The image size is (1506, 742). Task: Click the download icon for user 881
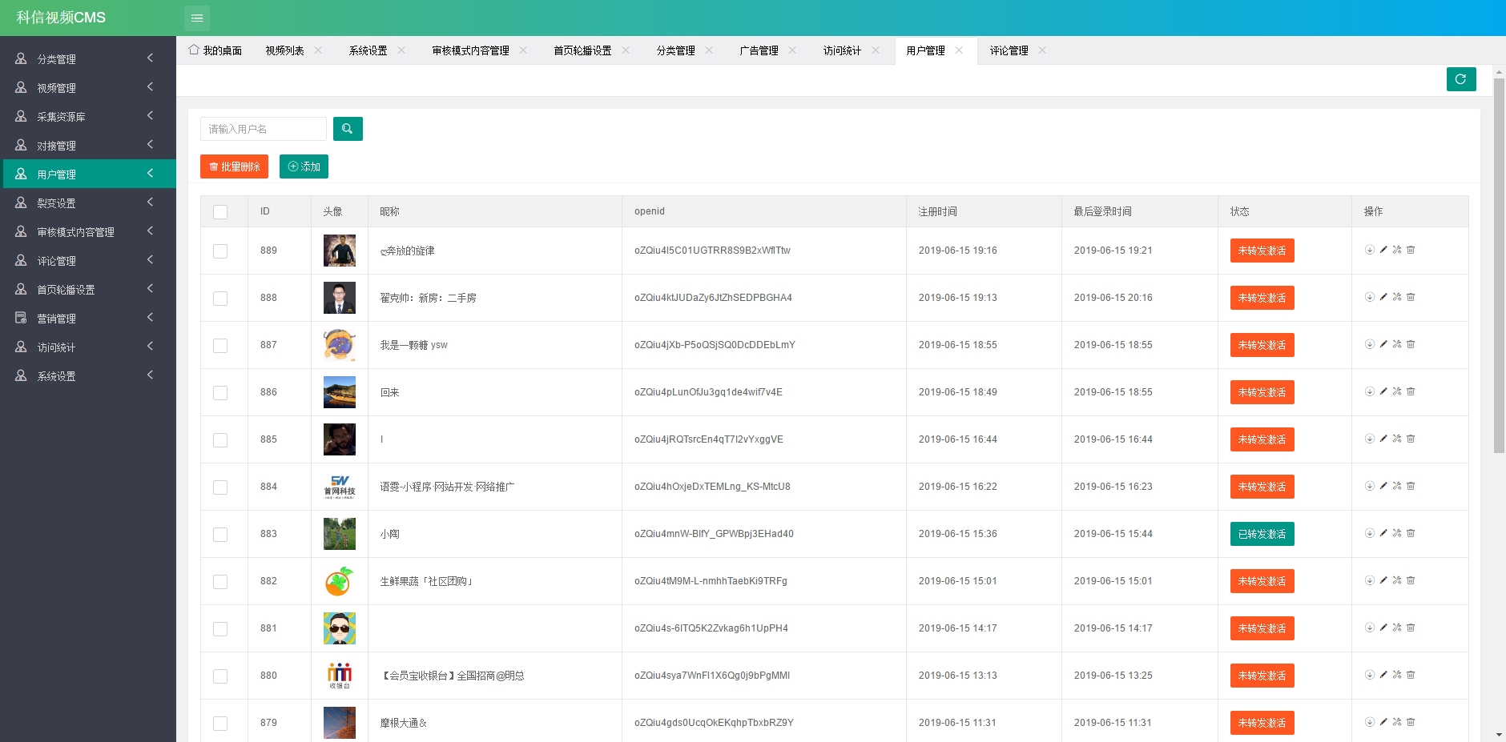pos(1370,628)
